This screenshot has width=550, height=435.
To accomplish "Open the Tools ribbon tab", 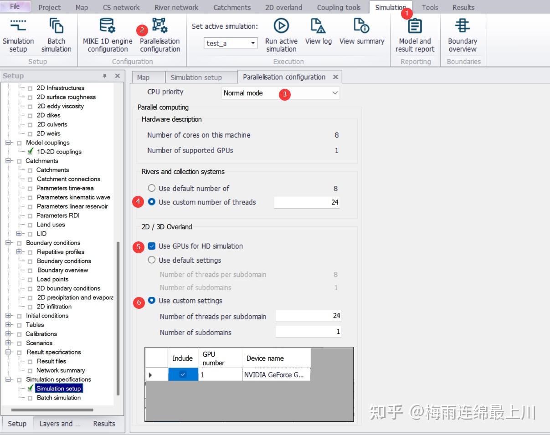I will [430, 7].
